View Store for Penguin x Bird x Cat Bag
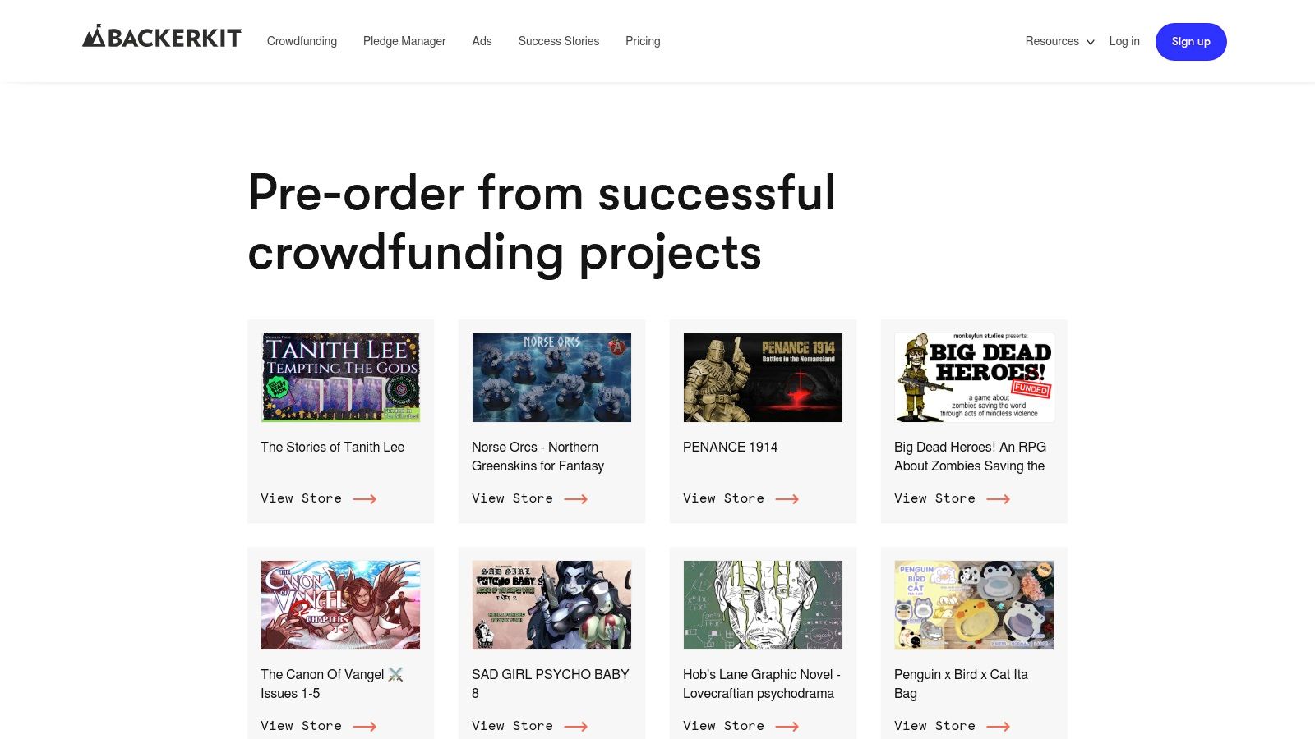Viewport: 1315px width, 739px height. tap(952, 726)
